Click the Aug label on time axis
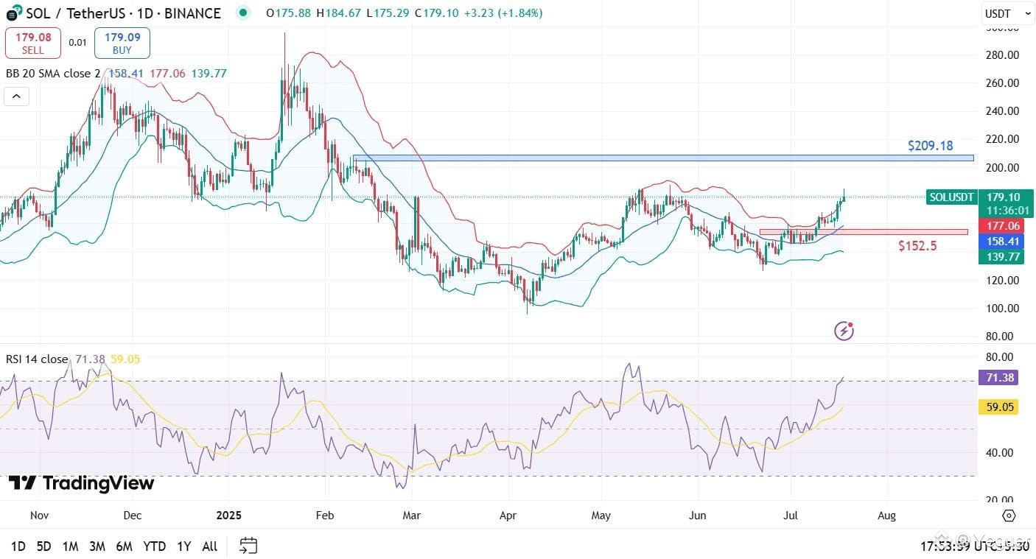 [x=886, y=516]
